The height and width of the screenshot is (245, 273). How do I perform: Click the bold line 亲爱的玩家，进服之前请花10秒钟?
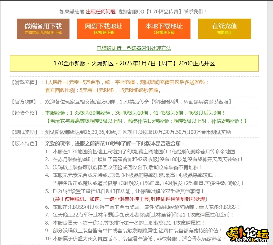[114, 144]
